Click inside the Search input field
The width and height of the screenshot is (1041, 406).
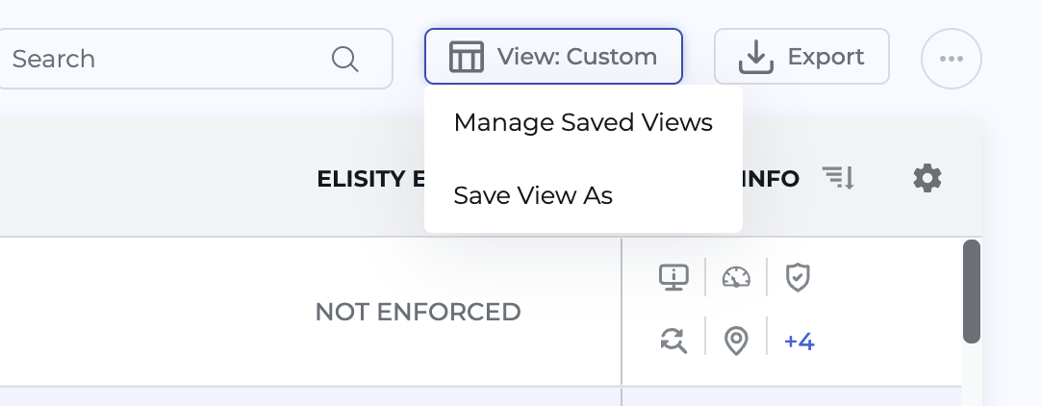pyautogui.click(x=164, y=59)
